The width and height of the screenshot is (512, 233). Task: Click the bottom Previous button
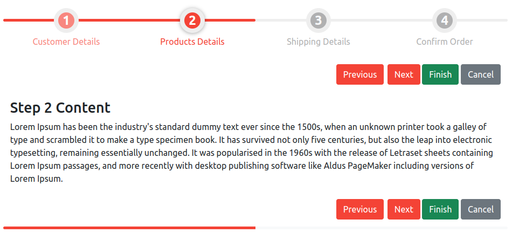[360, 209]
